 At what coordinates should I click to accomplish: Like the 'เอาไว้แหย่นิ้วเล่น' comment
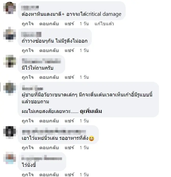[x=28, y=148]
